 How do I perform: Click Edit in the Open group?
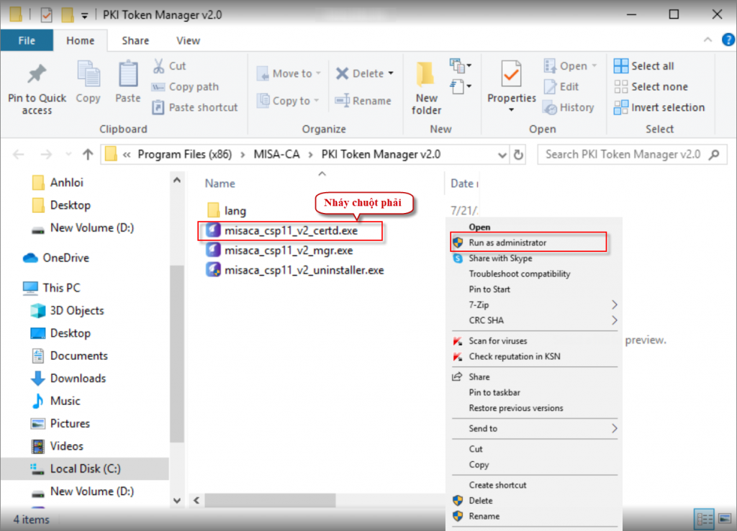(561, 87)
